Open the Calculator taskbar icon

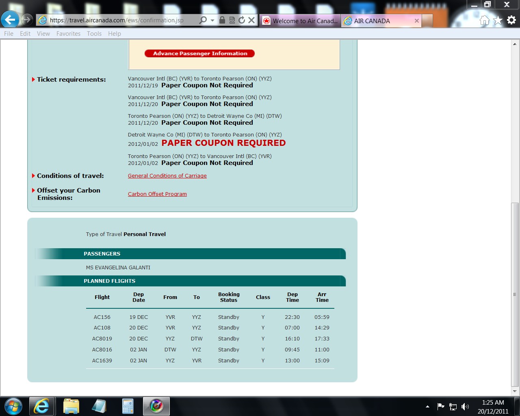(128, 406)
